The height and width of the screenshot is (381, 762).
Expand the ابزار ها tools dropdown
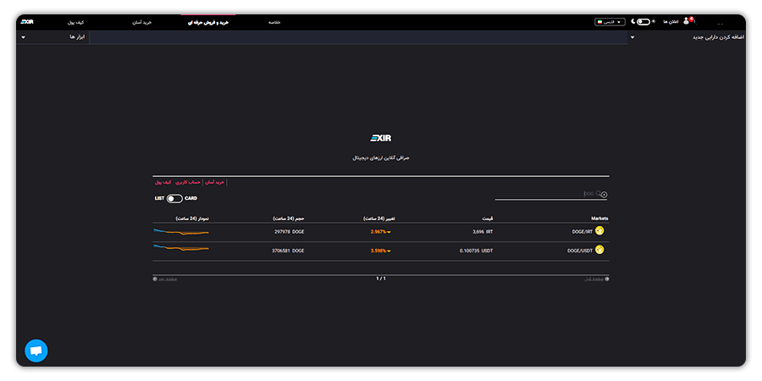click(53, 37)
